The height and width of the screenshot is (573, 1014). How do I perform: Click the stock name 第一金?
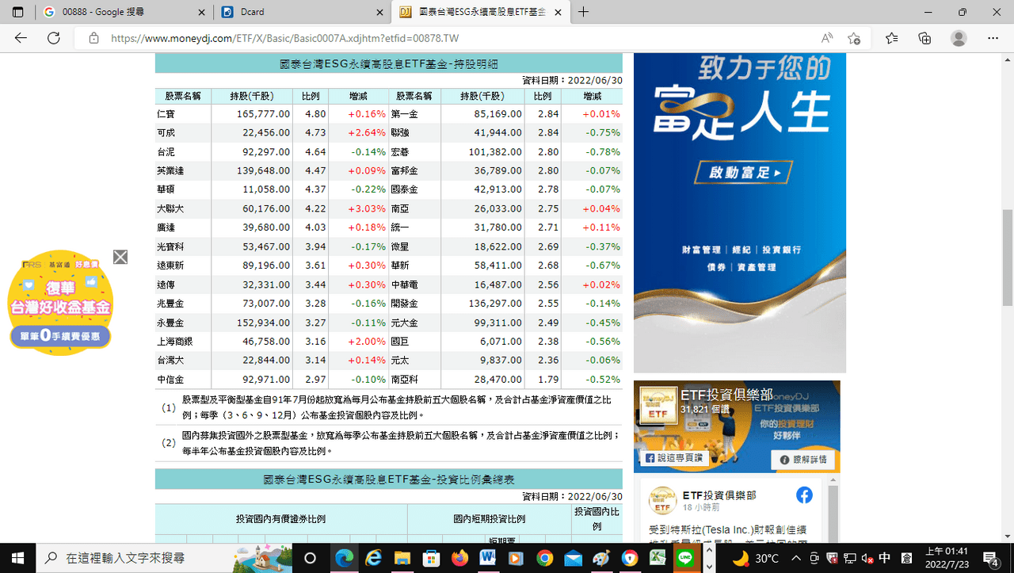[x=404, y=114]
